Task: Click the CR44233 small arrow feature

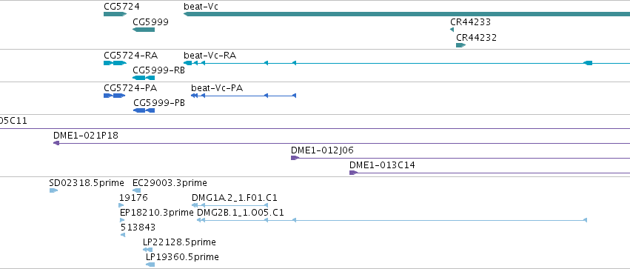Action: [x=452, y=30]
